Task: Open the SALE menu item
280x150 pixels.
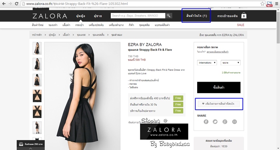Action: coord(240,25)
